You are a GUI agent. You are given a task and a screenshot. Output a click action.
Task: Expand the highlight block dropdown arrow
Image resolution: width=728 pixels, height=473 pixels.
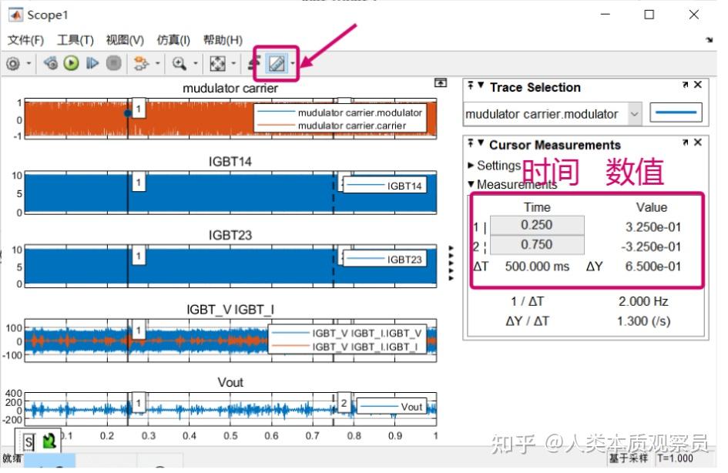(158, 63)
